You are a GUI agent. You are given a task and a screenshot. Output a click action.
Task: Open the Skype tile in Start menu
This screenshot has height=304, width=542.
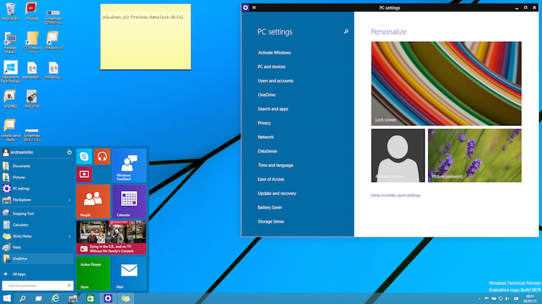click(x=84, y=156)
